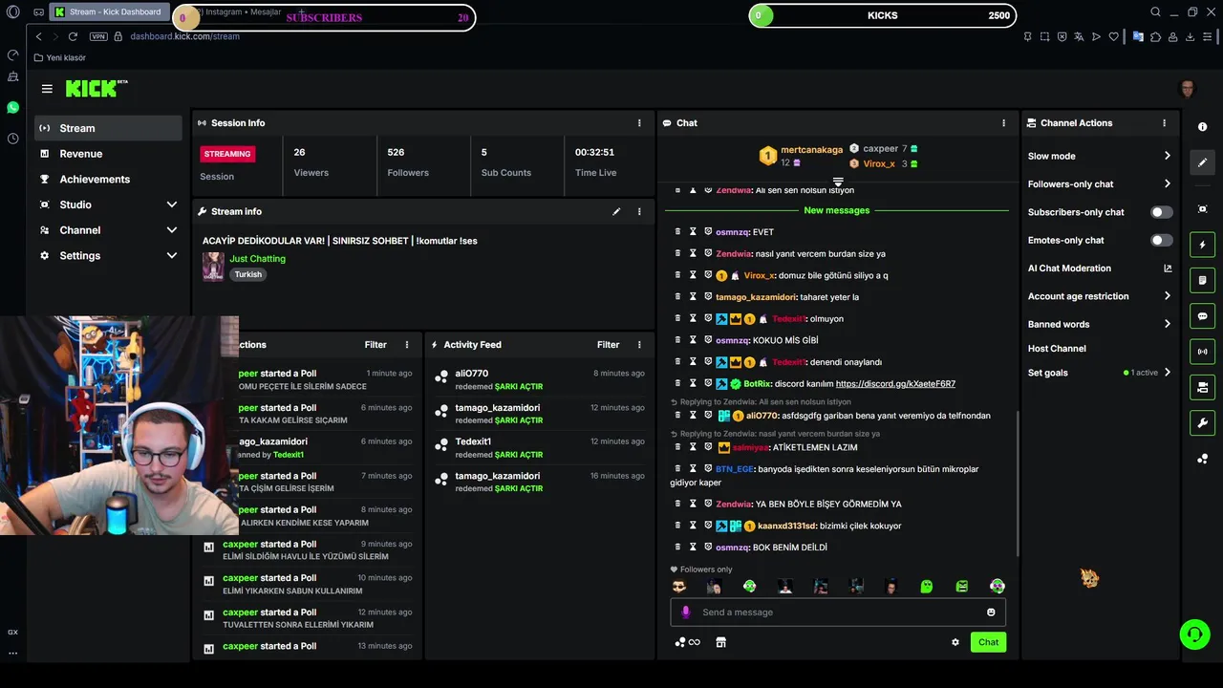Open Followers-only chat options

point(1099,183)
